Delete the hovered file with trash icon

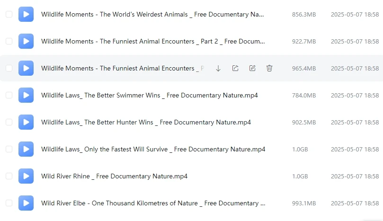(x=269, y=68)
